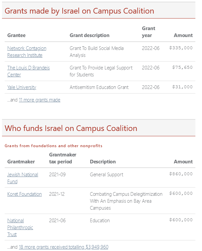
Task: Click the Grants made by Israel on Campus Coalition heading
Action: click(79, 11)
